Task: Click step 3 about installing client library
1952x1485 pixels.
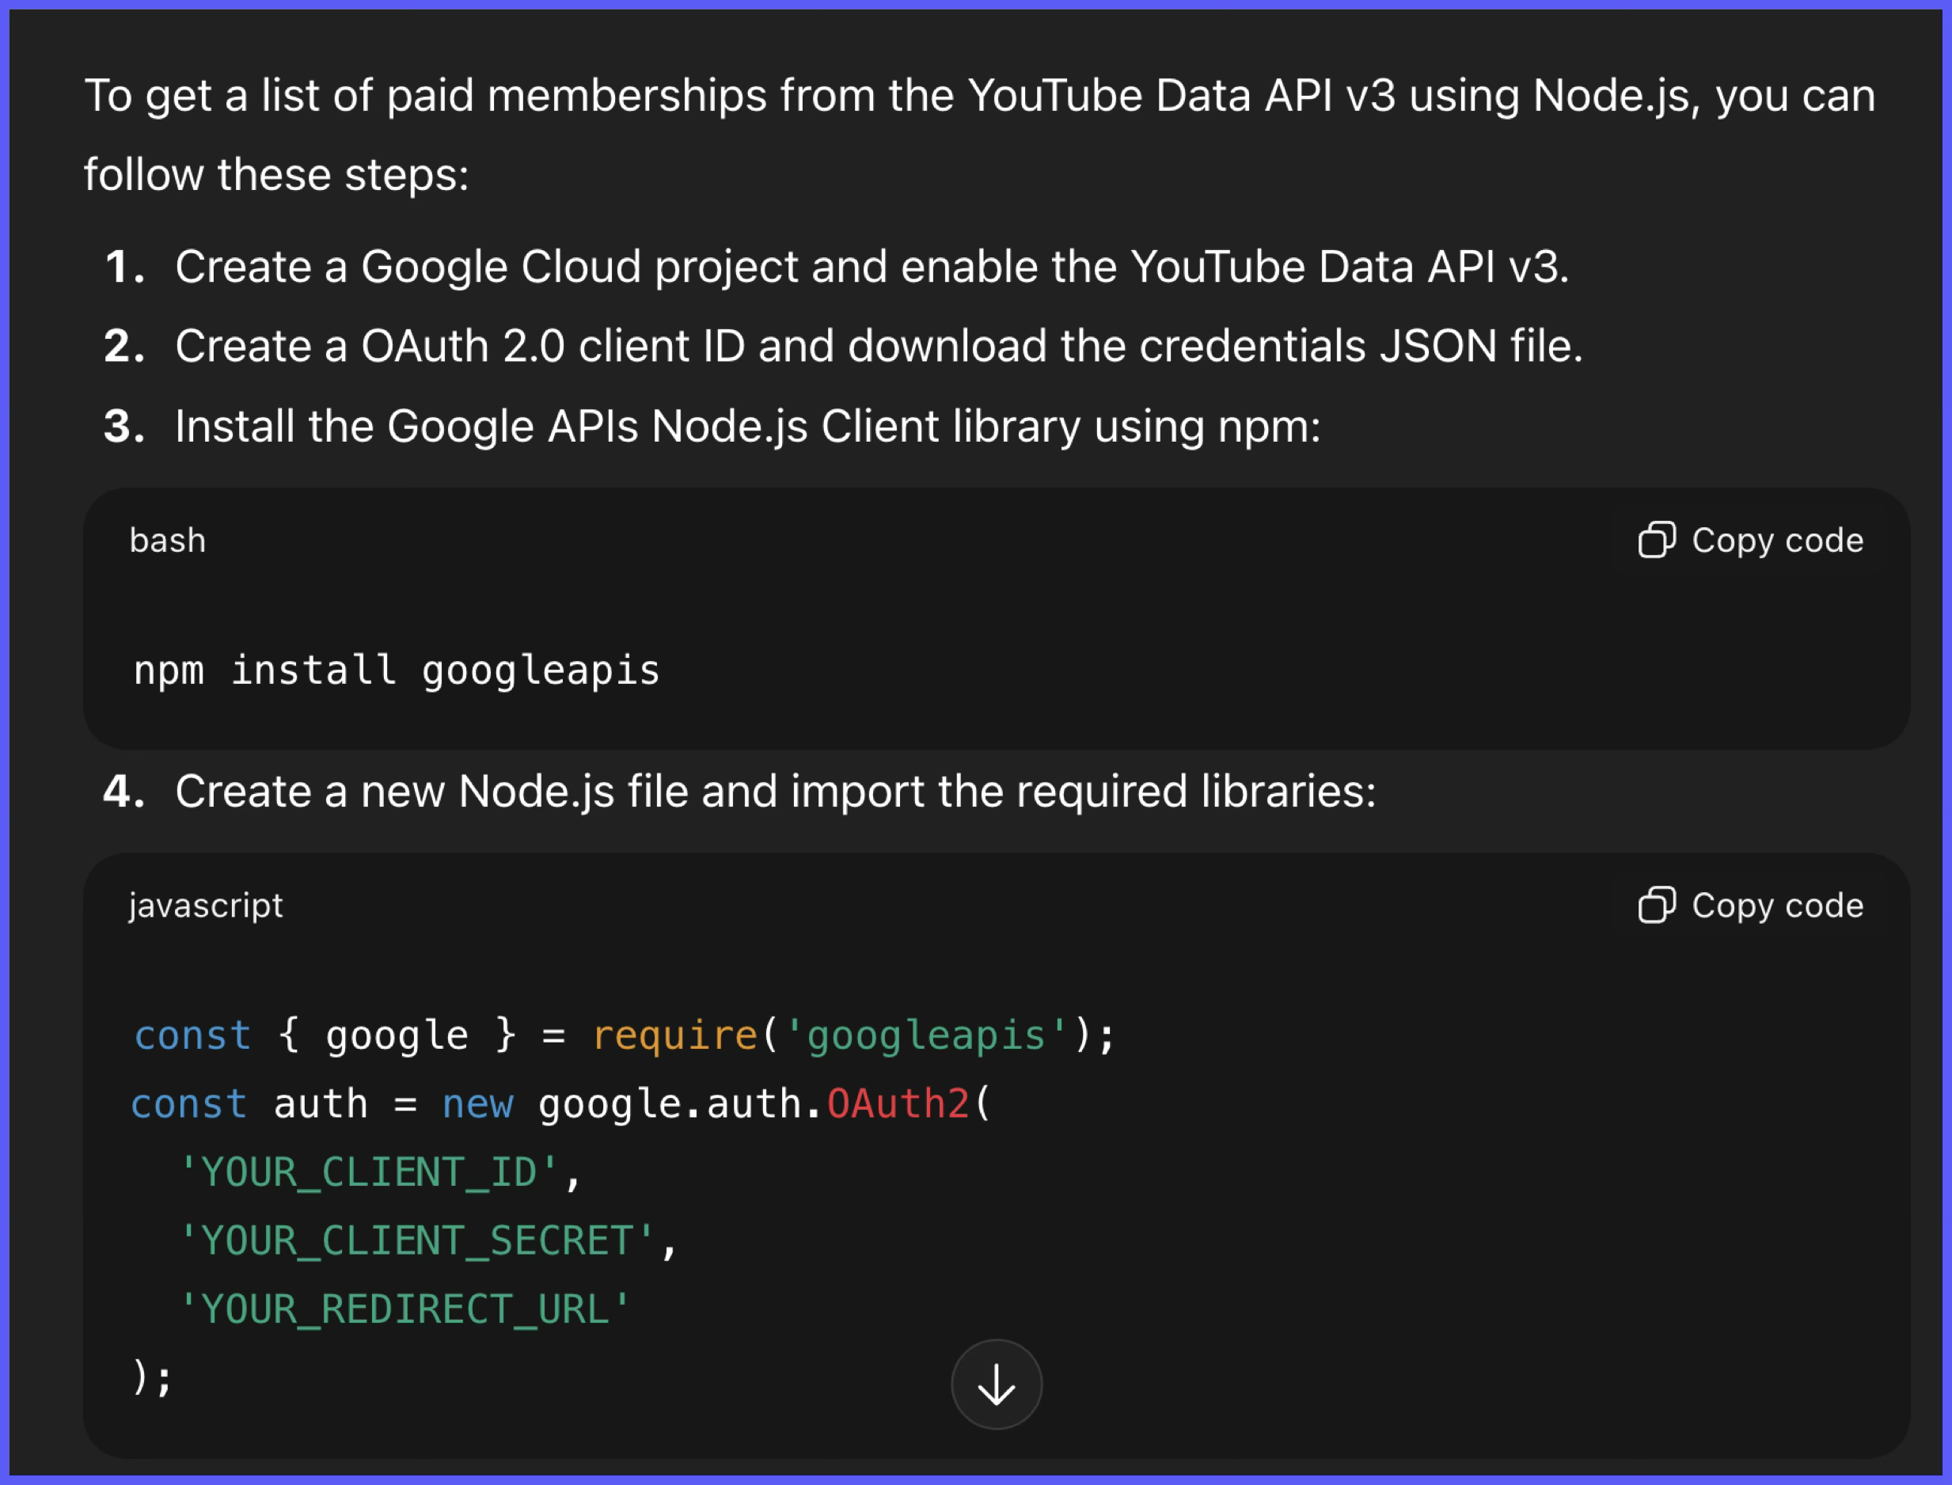Action: click(x=746, y=426)
